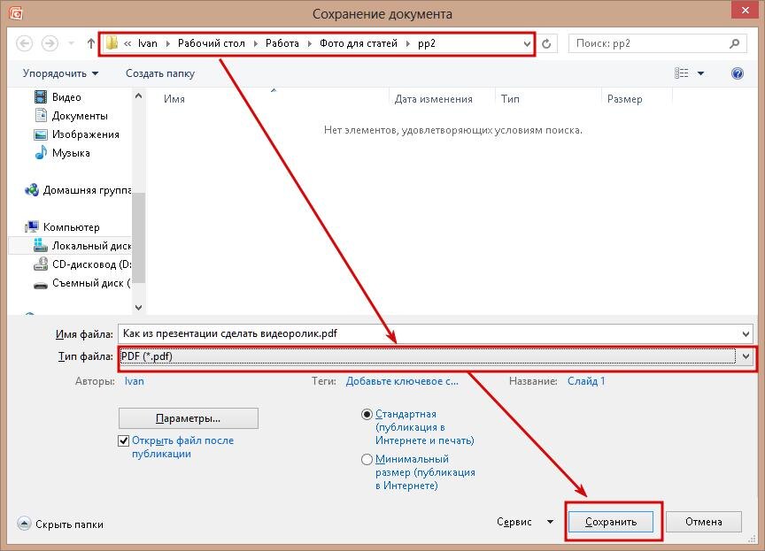Screen dimensions: 765x551
Task: Click 'Сохранить' to save the PDF
Action: pyautogui.click(x=611, y=522)
